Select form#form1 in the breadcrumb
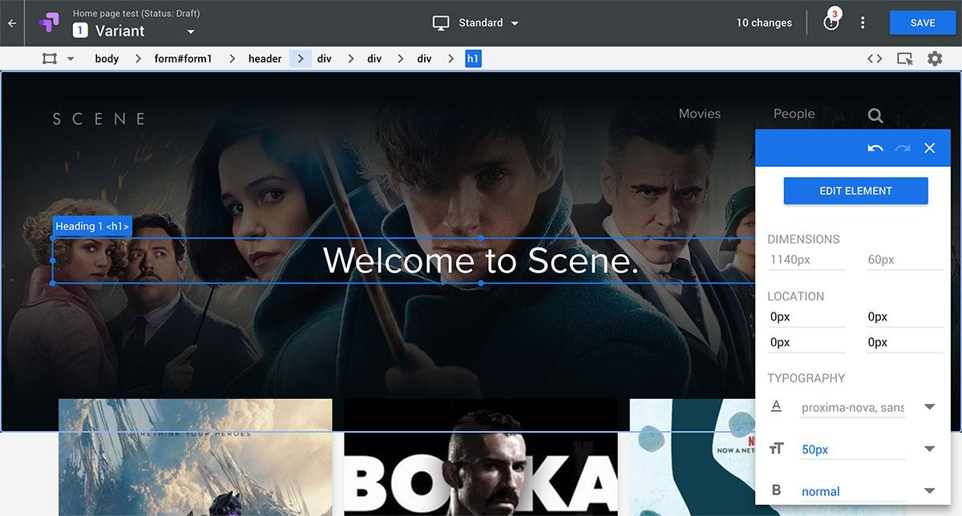Screen dimensions: 962x516 click(x=184, y=58)
